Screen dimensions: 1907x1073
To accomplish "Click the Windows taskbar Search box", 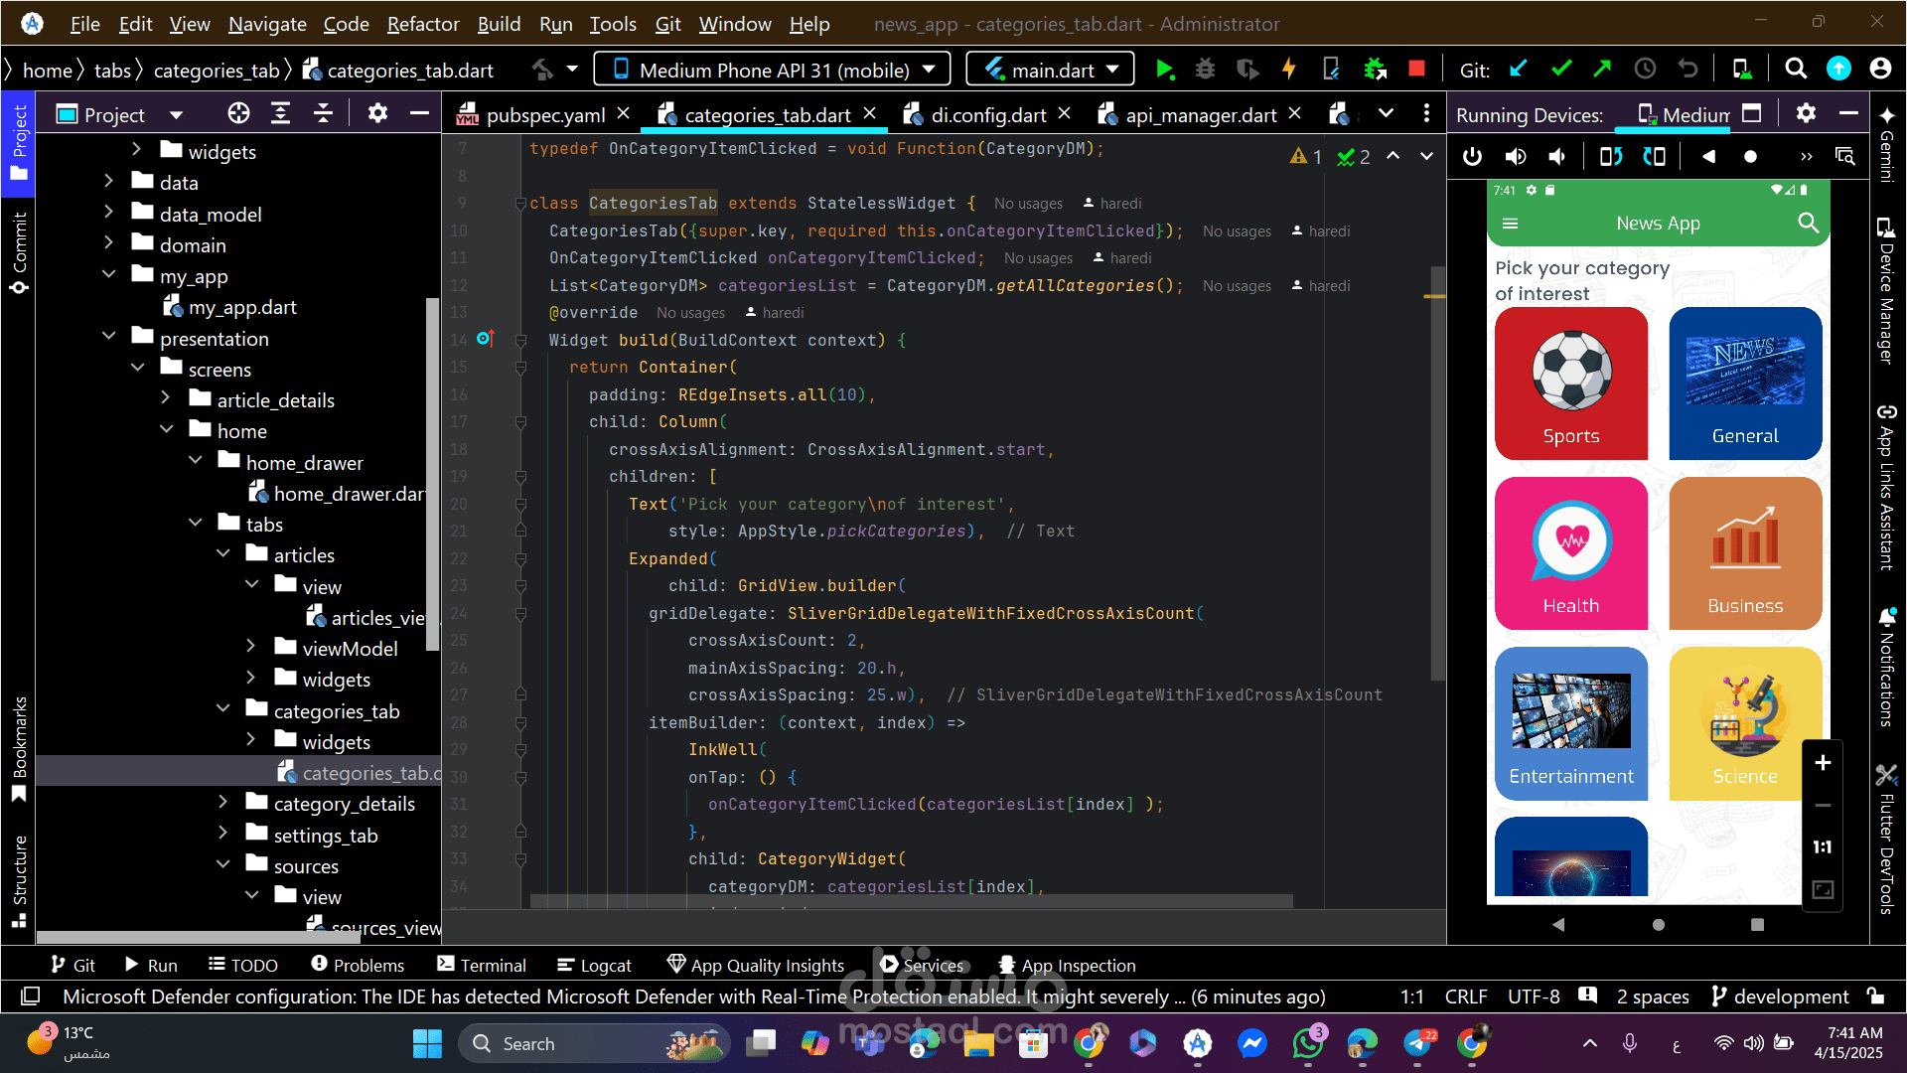I will coord(594,1043).
